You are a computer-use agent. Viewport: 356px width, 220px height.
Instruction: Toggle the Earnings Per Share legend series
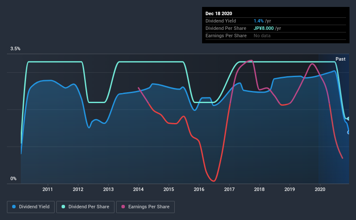point(145,207)
